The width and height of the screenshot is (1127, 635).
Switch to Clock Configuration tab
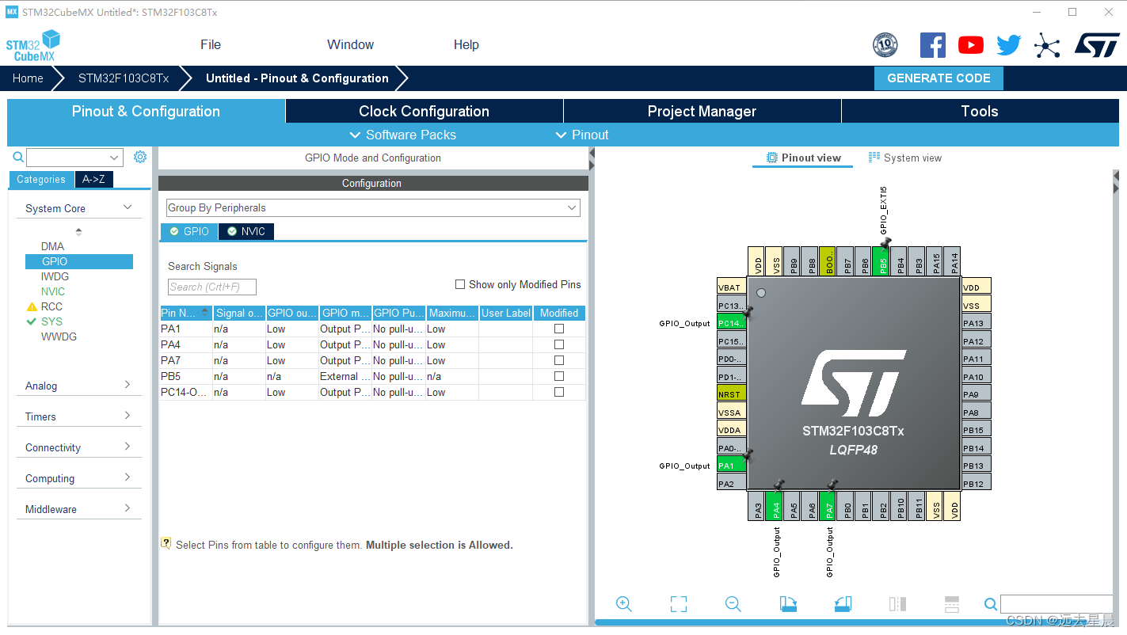pyautogui.click(x=425, y=111)
